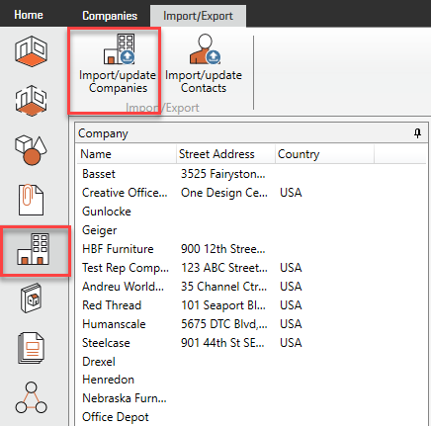Click the second 3D room sidebar icon

[x=31, y=101]
